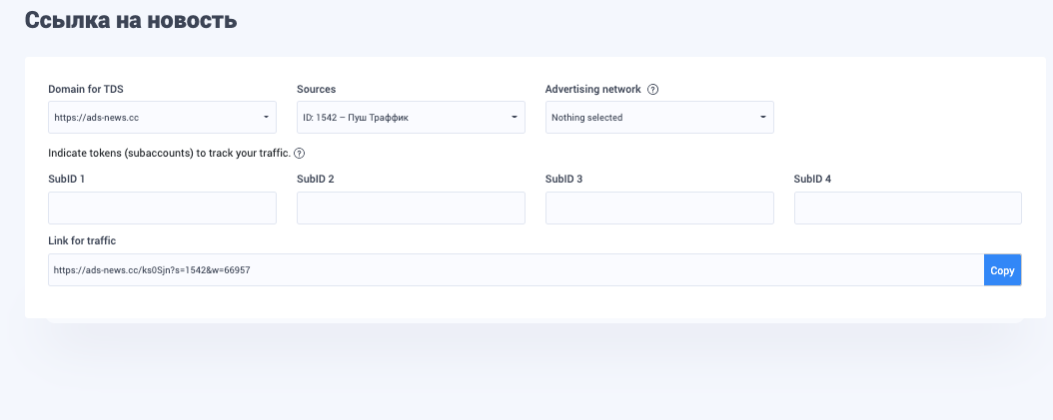Click the 'Indicate tokens (subaccounts)' instruction text

169,154
